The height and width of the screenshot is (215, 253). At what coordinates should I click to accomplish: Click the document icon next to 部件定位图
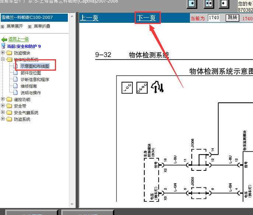pyautogui.click(x=15, y=73)
